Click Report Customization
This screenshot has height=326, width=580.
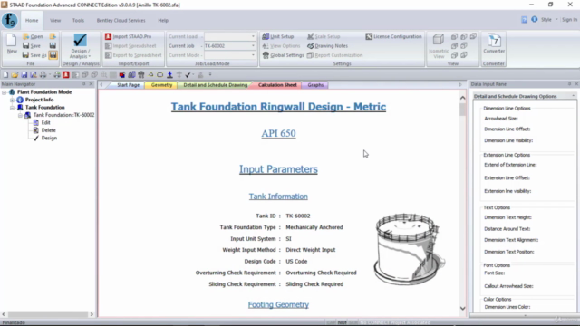tap(334, 55)
